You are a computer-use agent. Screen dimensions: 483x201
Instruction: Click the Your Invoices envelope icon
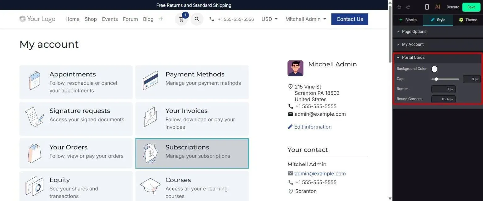point(150,117)
